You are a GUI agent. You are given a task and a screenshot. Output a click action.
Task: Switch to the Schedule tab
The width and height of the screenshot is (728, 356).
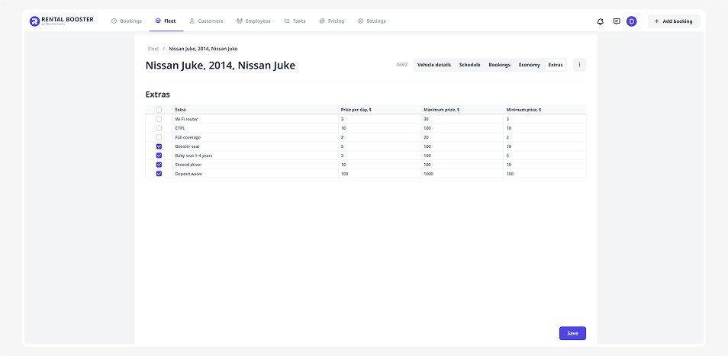click(469, 65)
